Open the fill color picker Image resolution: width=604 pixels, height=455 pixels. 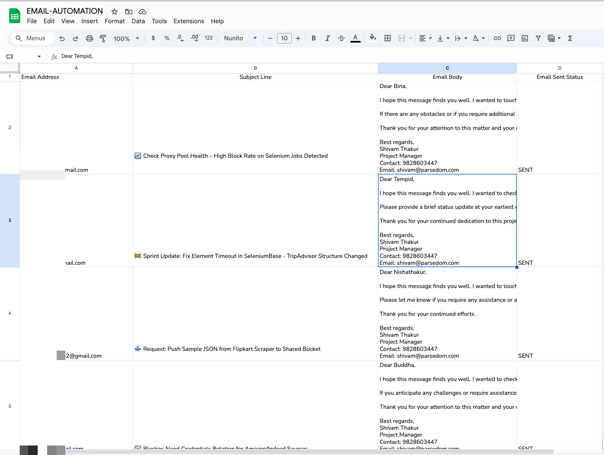pos(373,38)
